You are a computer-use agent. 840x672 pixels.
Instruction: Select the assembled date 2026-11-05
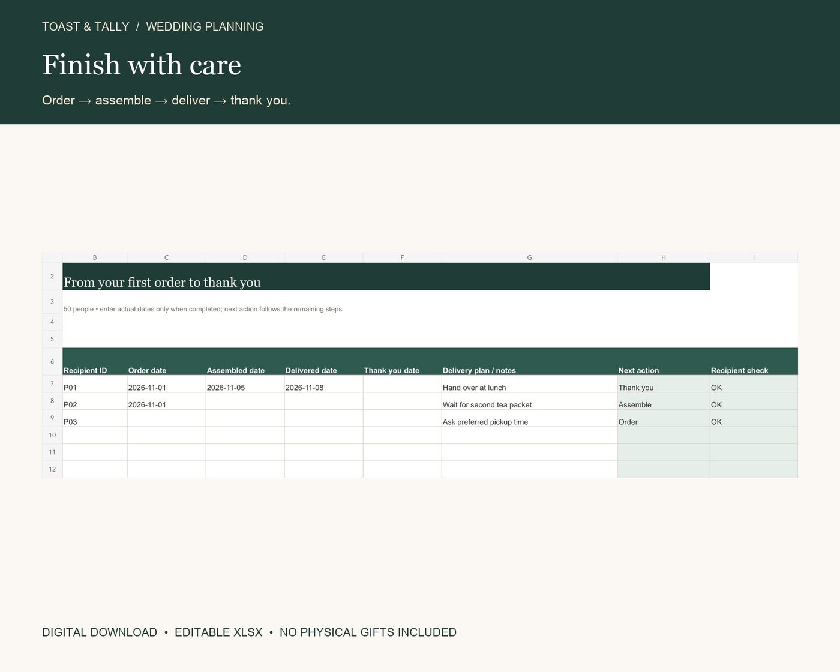[245, 384]
